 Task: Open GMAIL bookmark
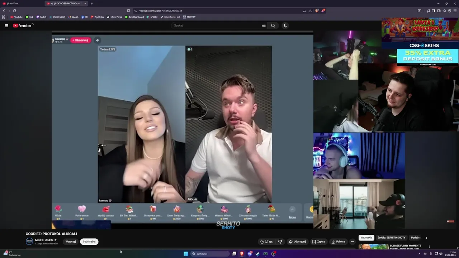click(x=73, y=17)
